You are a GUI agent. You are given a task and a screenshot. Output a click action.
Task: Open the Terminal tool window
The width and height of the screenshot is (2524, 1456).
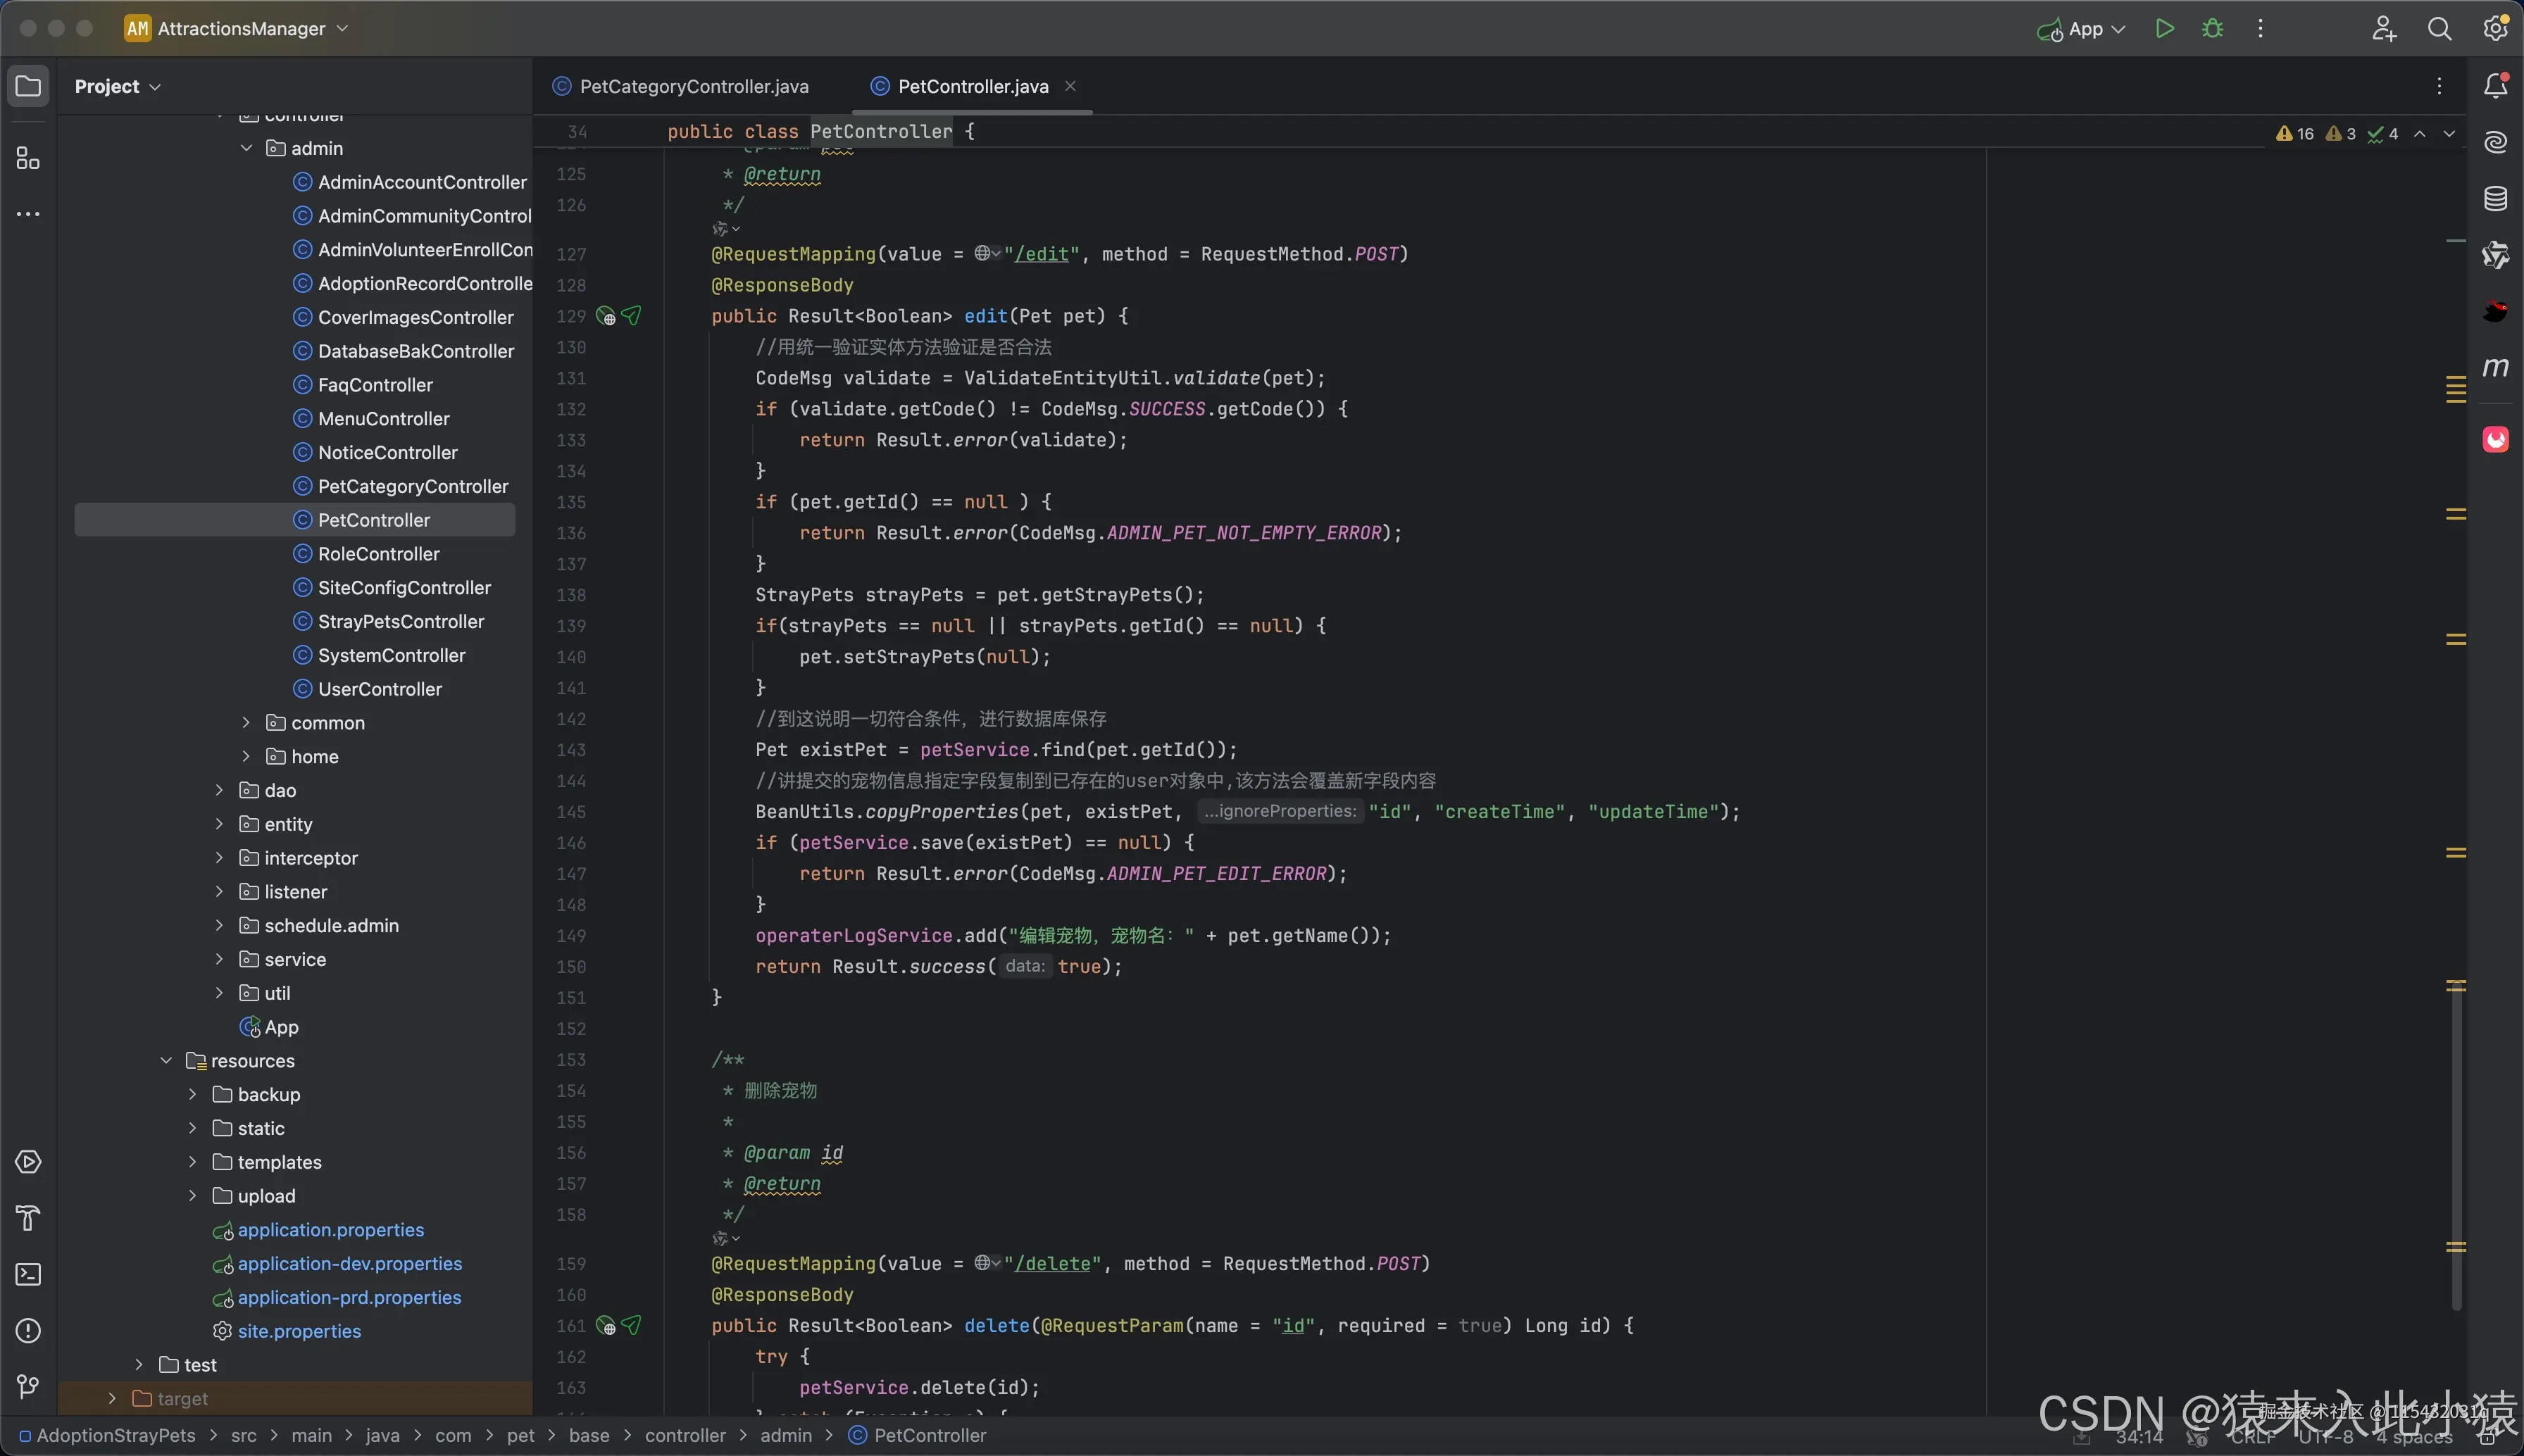point(28,1274)
